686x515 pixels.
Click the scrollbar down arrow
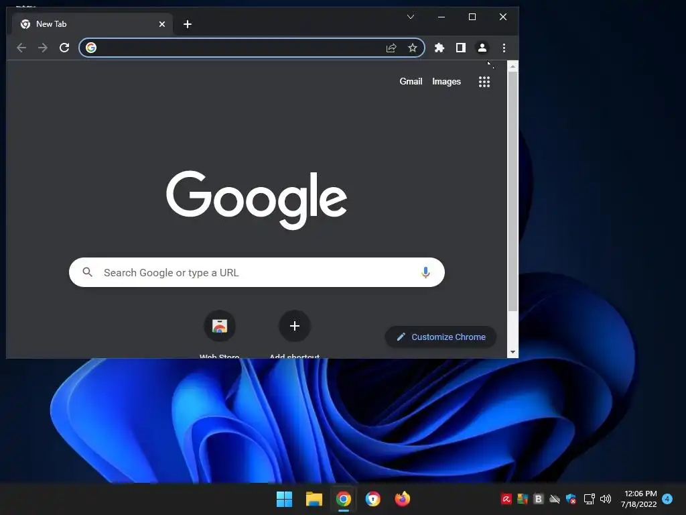512,352
